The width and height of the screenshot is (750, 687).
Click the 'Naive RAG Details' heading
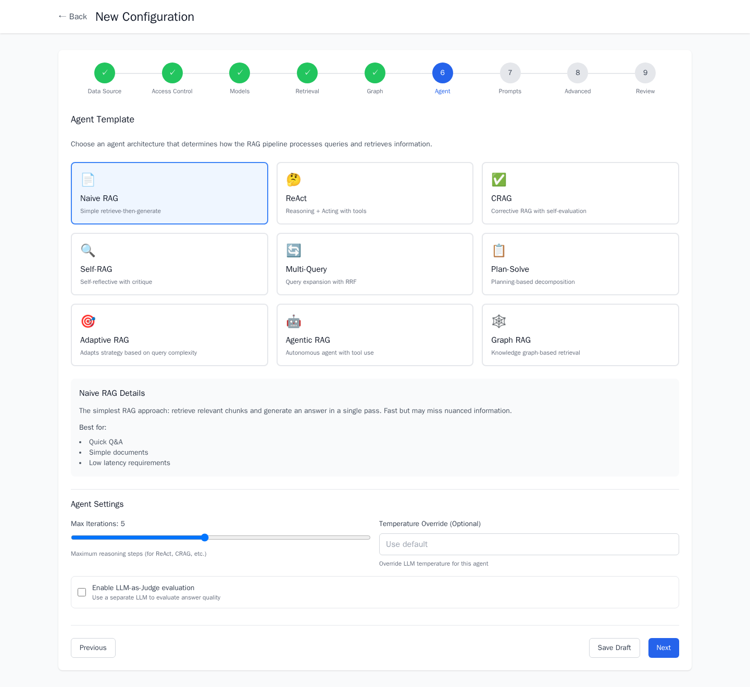(112, 393)
